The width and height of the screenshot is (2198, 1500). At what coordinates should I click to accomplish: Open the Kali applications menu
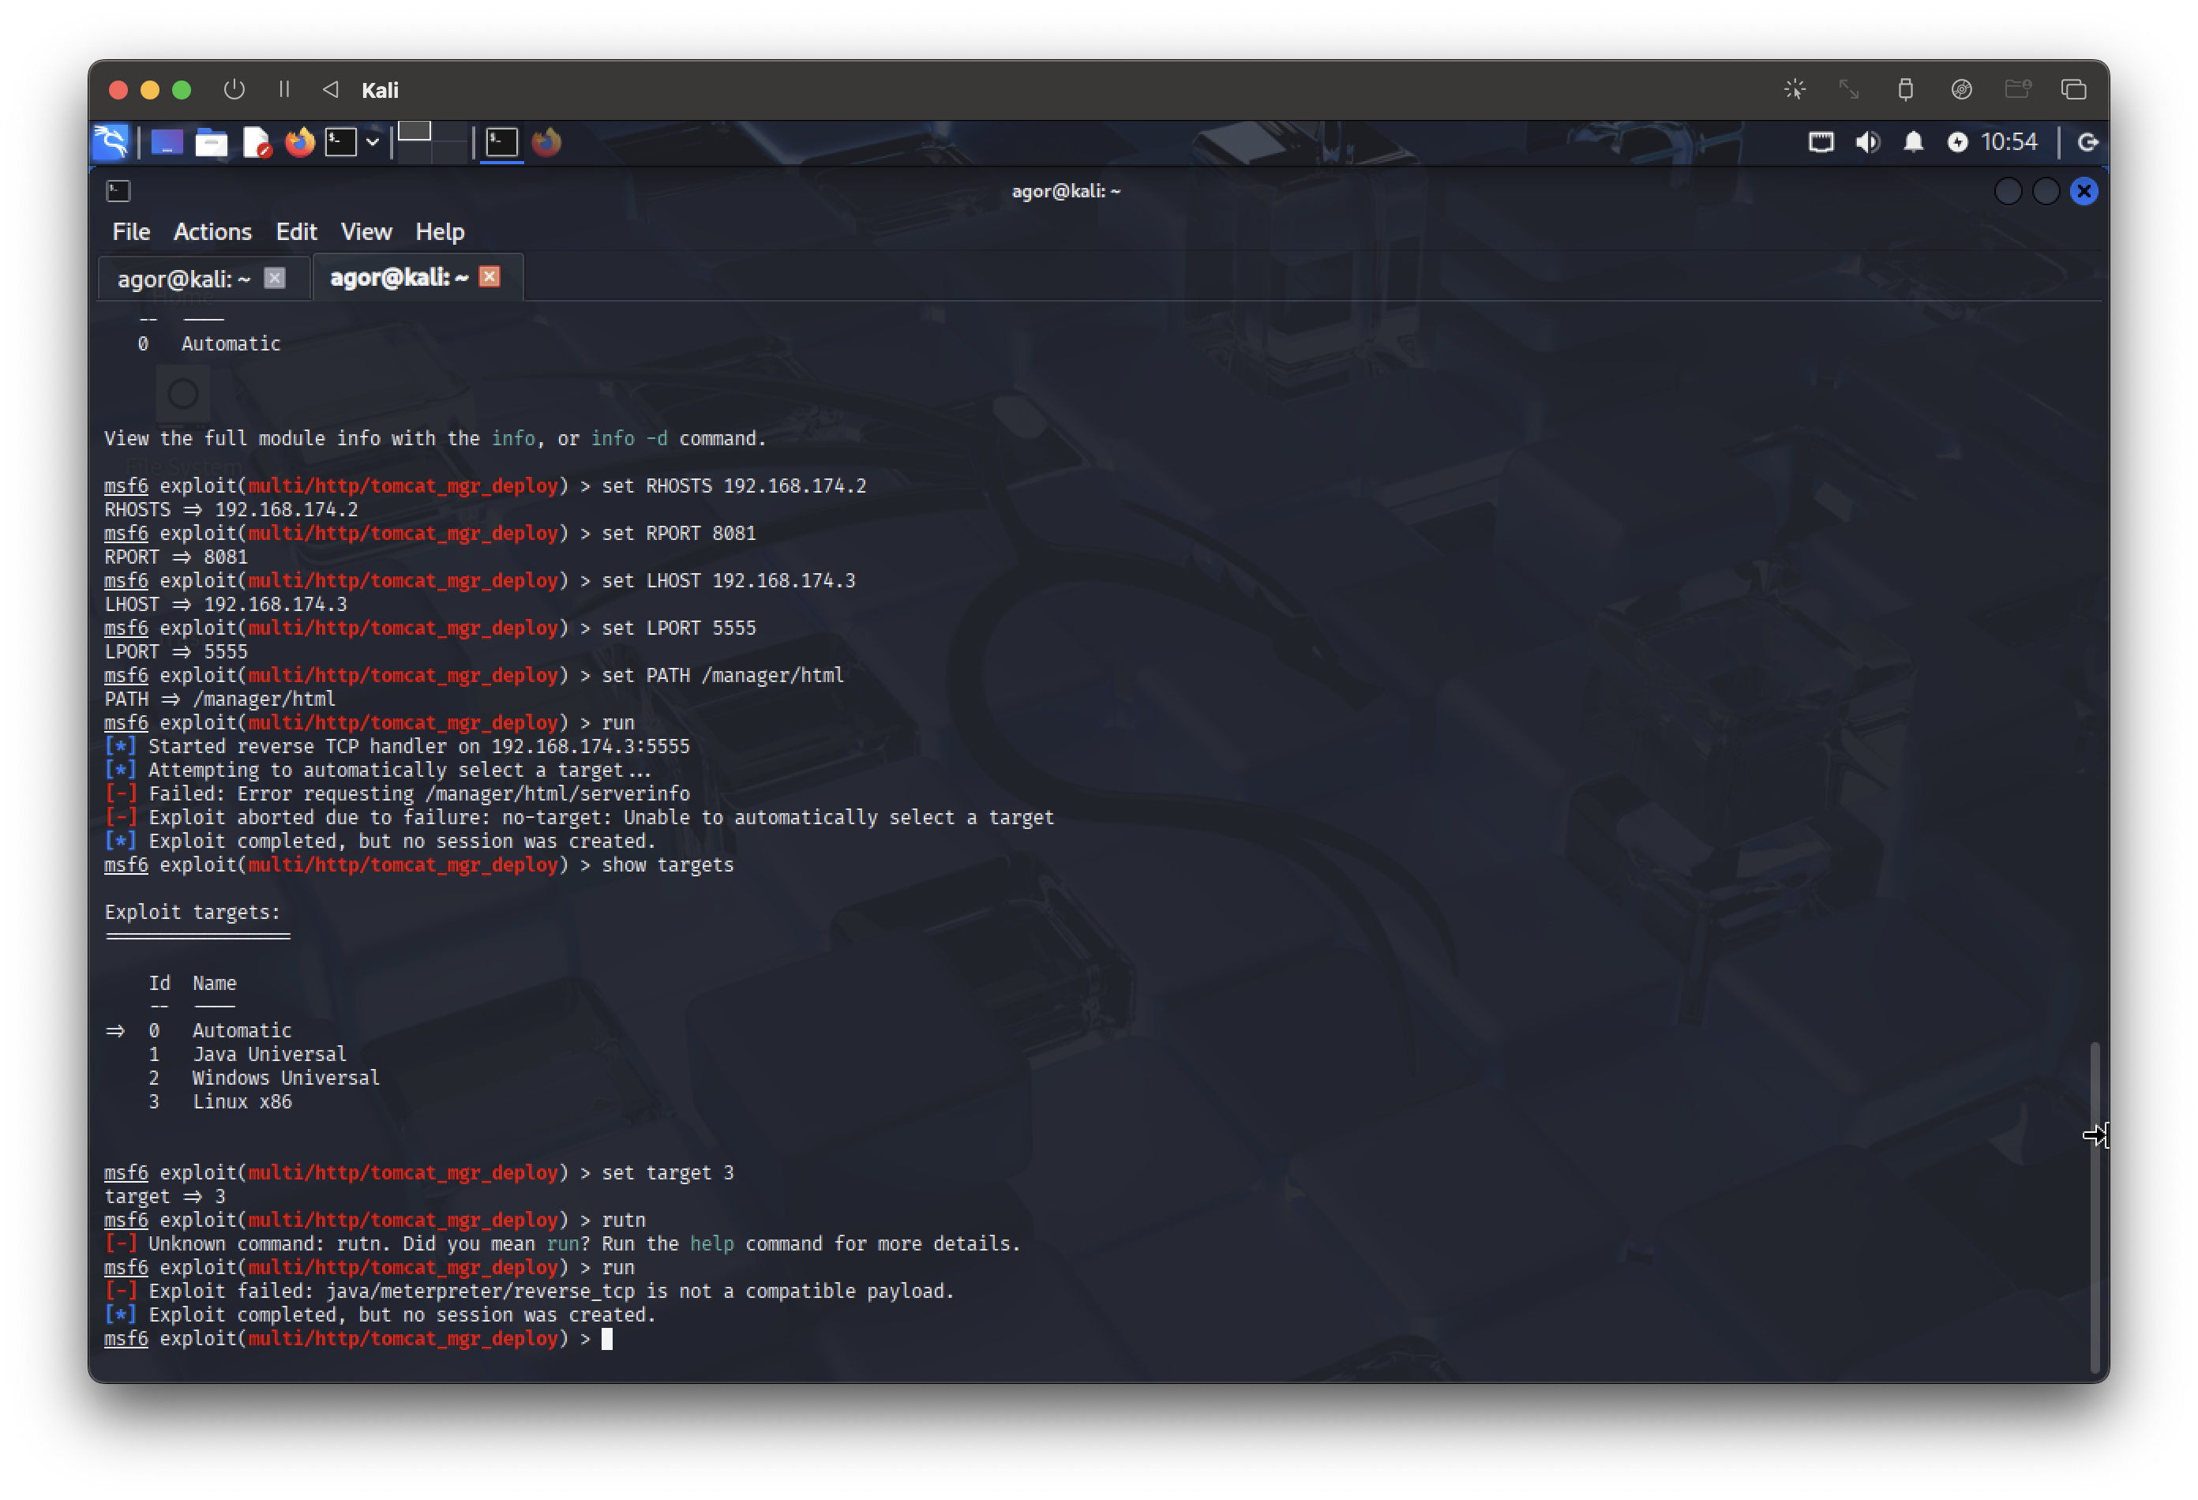111,142
